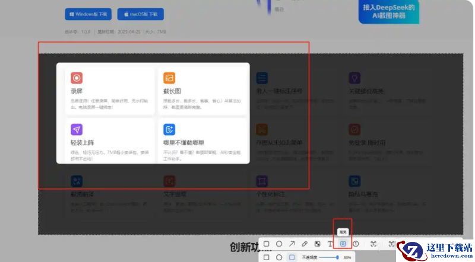Open the 轻装上阵 feature card
475x262 pixels.
coord(110,141)
